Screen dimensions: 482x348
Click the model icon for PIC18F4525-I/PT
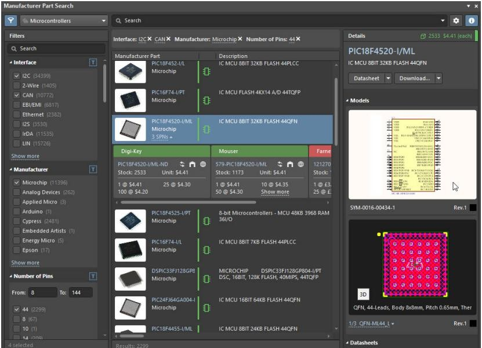pyautogui.click(x=206, y=221)
